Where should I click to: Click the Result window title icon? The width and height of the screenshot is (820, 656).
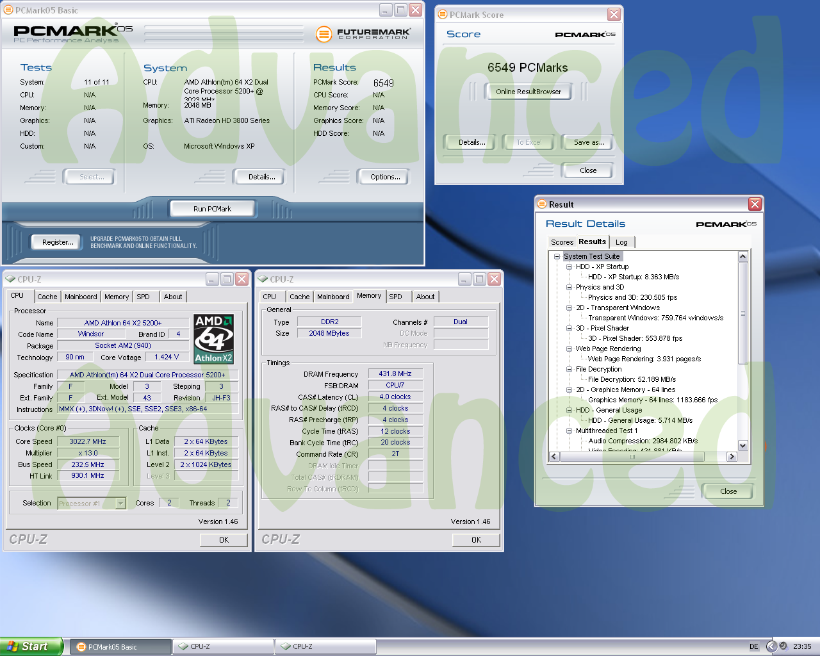pyautogui.click(x=542, y=204)
